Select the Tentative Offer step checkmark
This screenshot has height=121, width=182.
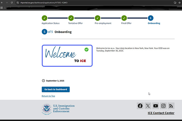71,18
